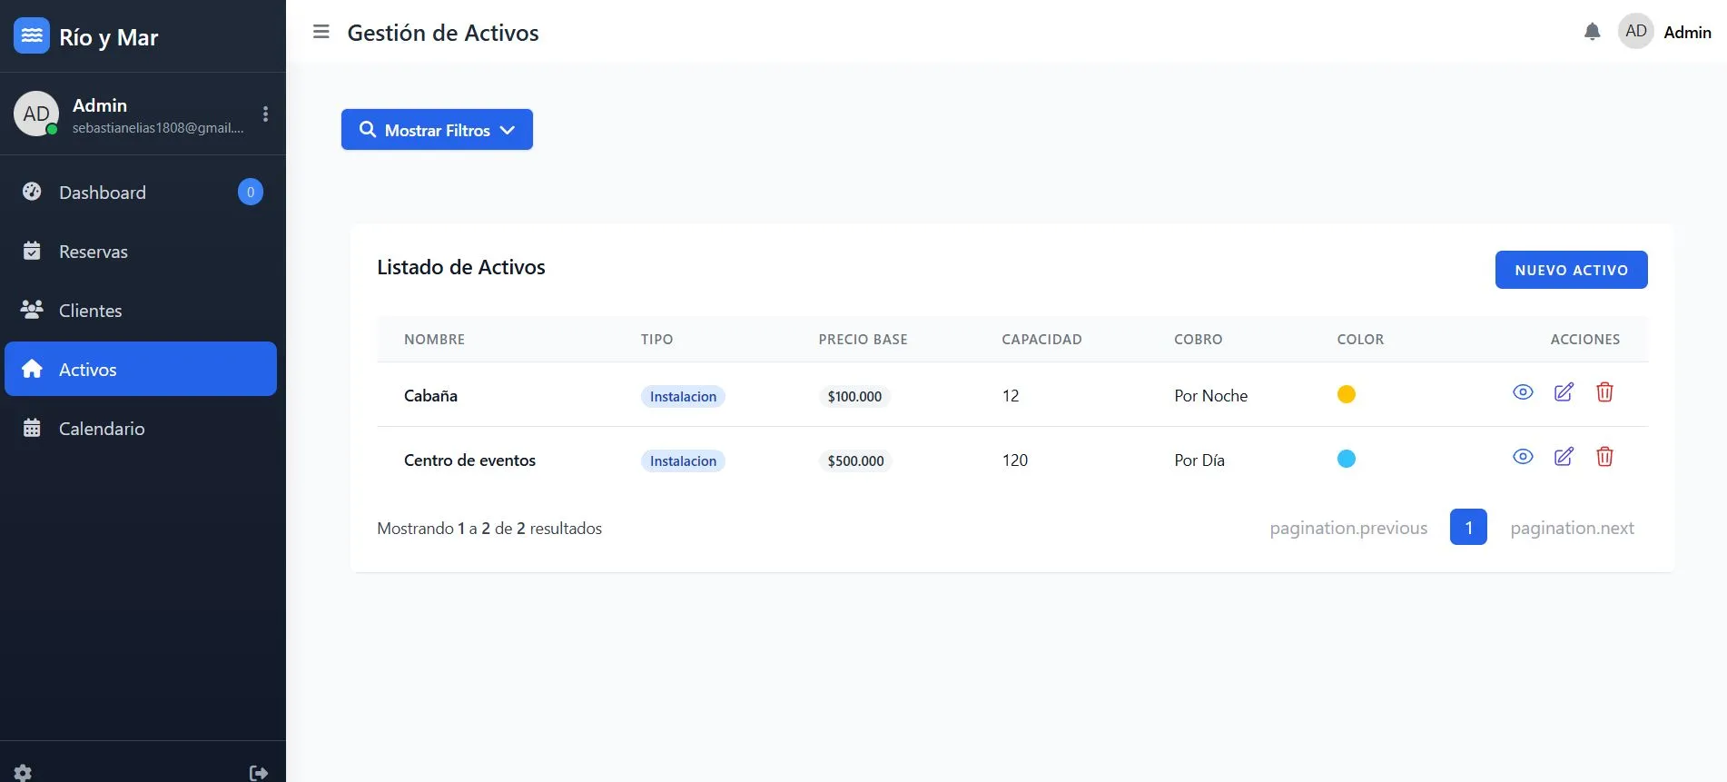Click the COLOR column header
Viewport: 1727px width, 782px height.
(x=1360, y=339)
